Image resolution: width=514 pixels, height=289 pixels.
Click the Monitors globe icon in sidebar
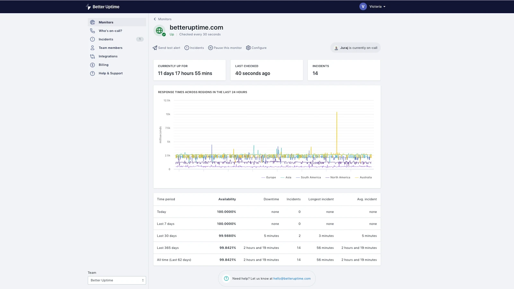tap(93, 22)
